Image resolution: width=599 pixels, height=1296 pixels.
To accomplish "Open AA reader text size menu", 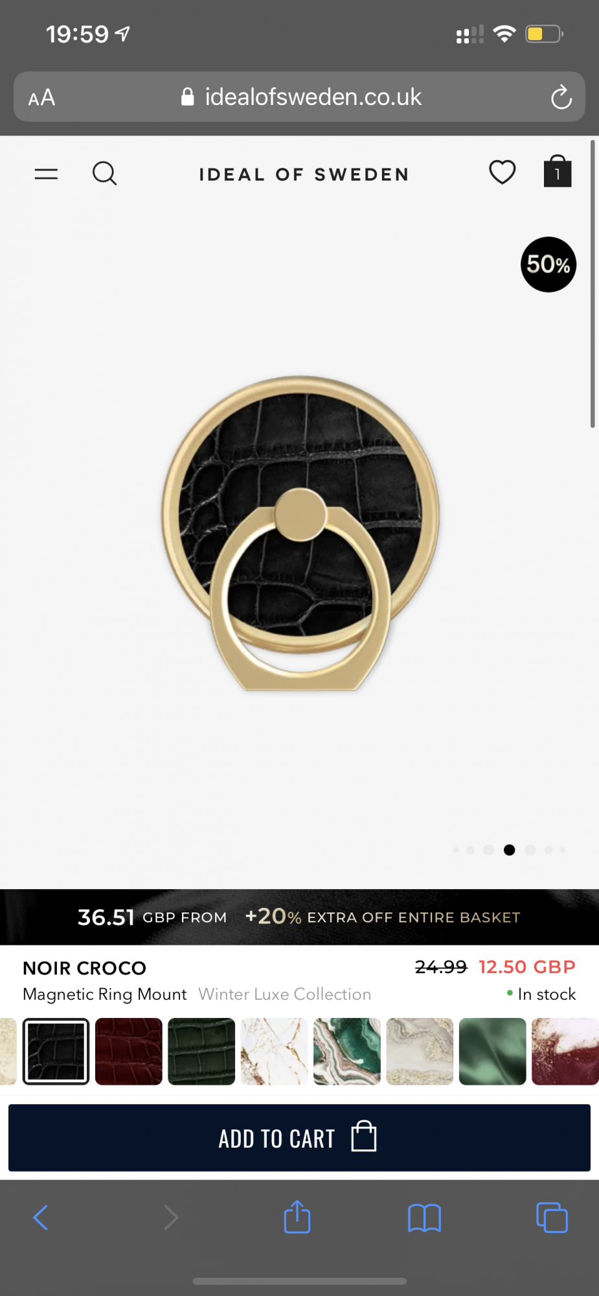I will (x=41, y=98).
